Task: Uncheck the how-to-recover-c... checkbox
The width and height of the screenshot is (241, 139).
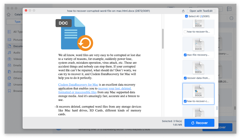Action: click(185, 101)
